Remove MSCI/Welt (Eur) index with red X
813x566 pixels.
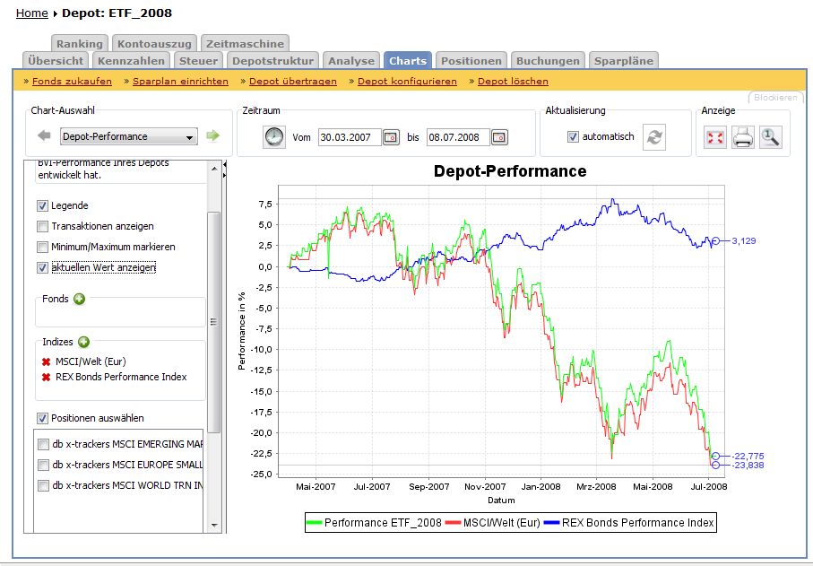coord(46,361)
